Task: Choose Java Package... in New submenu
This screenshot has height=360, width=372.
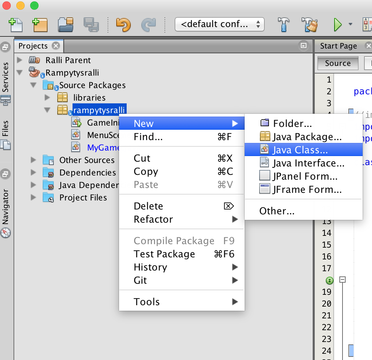Action: [x=304, y=137]
